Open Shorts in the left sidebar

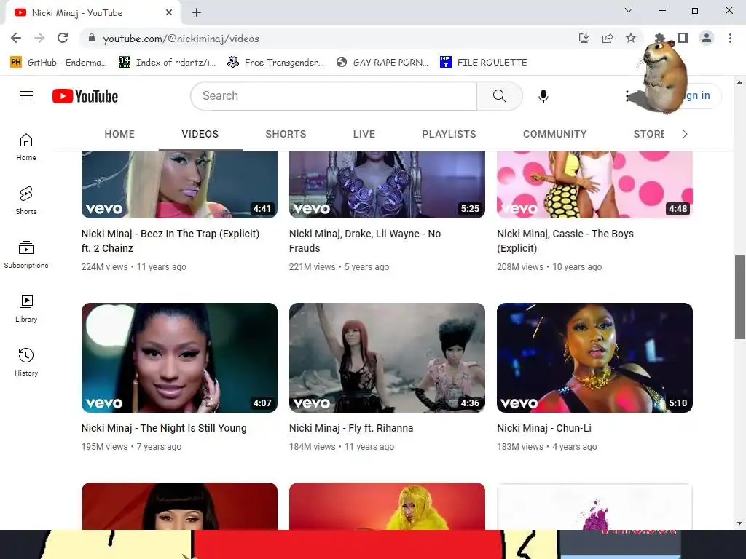(x=26, y=201)
